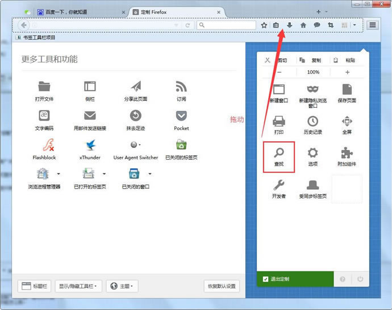392x310 pixels.
Task: Open 历史记录 clock icon
Action: tap(312, 121)
